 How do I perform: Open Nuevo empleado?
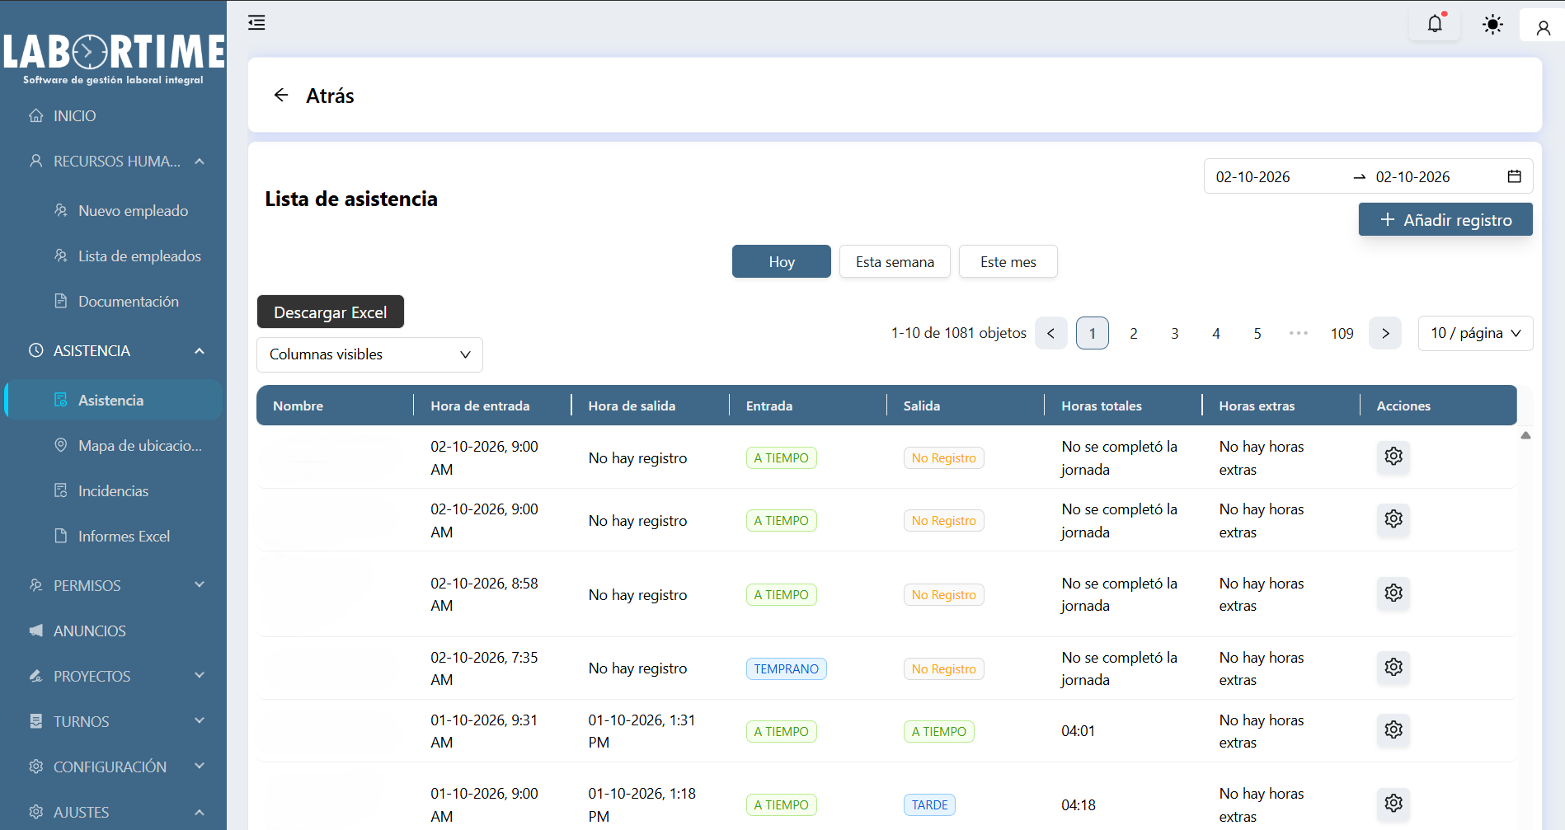click(113, 211)
